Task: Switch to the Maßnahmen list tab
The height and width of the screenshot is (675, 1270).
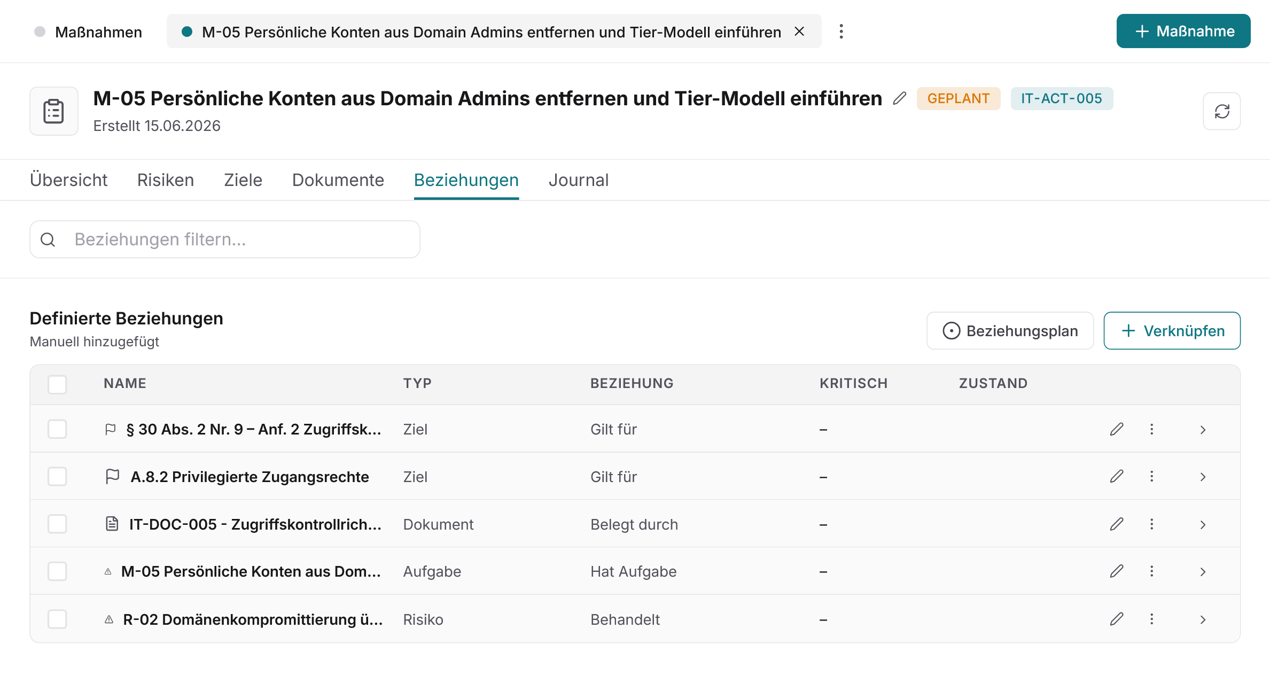Action: point(88,32)
